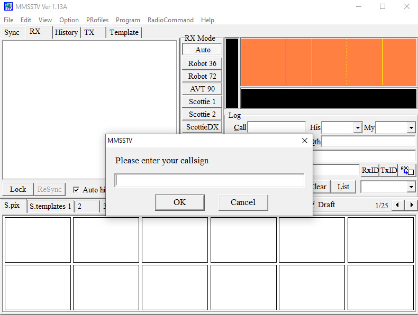This screenshot has width=418, height=315.
Task: Click the black waterfall display
Action: point(329,98)
